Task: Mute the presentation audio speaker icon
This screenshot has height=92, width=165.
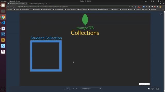Action: [149, 89]
